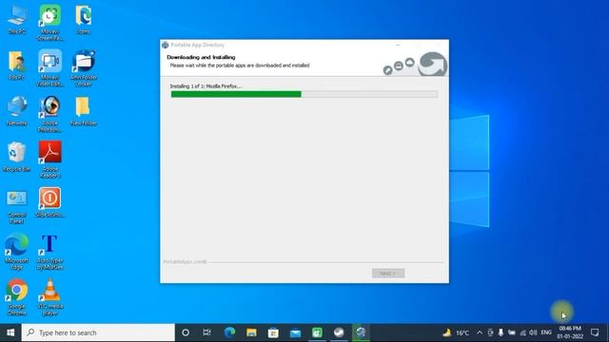Screen dimensions: 609x342
Task: Click the battery tray icon
Action: click(x=512, y=332)
